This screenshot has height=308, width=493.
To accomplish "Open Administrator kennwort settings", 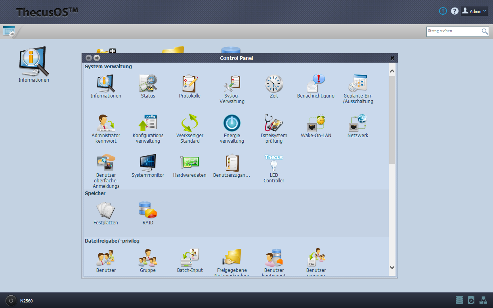I will [x=106, y=129].
